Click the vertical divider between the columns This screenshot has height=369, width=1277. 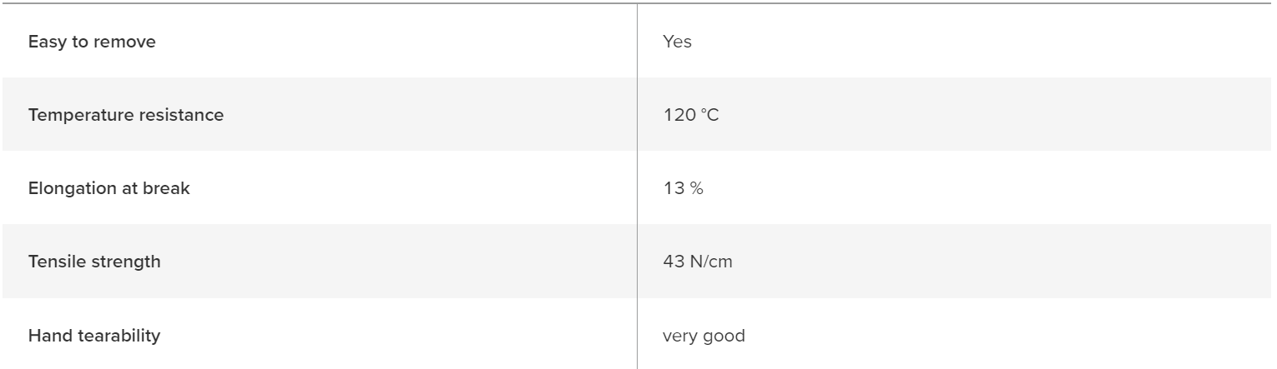[638, 186]
